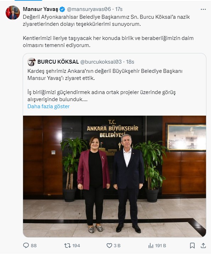Click the reply speech bubble icon
Viewport: 211px width, 256px height.
coord(26,245)
